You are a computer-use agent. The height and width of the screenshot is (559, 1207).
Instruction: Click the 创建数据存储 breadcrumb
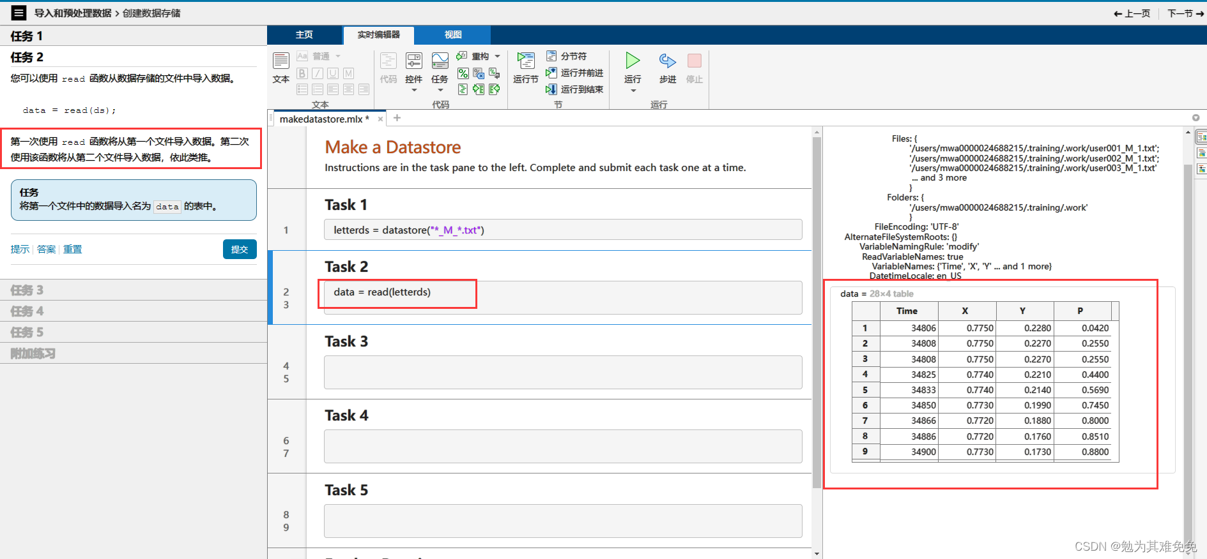point(151,13)
